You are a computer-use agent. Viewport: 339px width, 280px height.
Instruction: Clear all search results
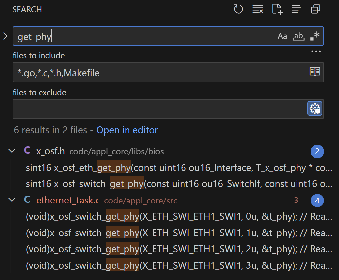coord(258,9)
